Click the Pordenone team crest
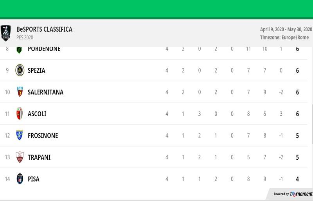This screenshot has height=202, width=313. coord(19,50)
